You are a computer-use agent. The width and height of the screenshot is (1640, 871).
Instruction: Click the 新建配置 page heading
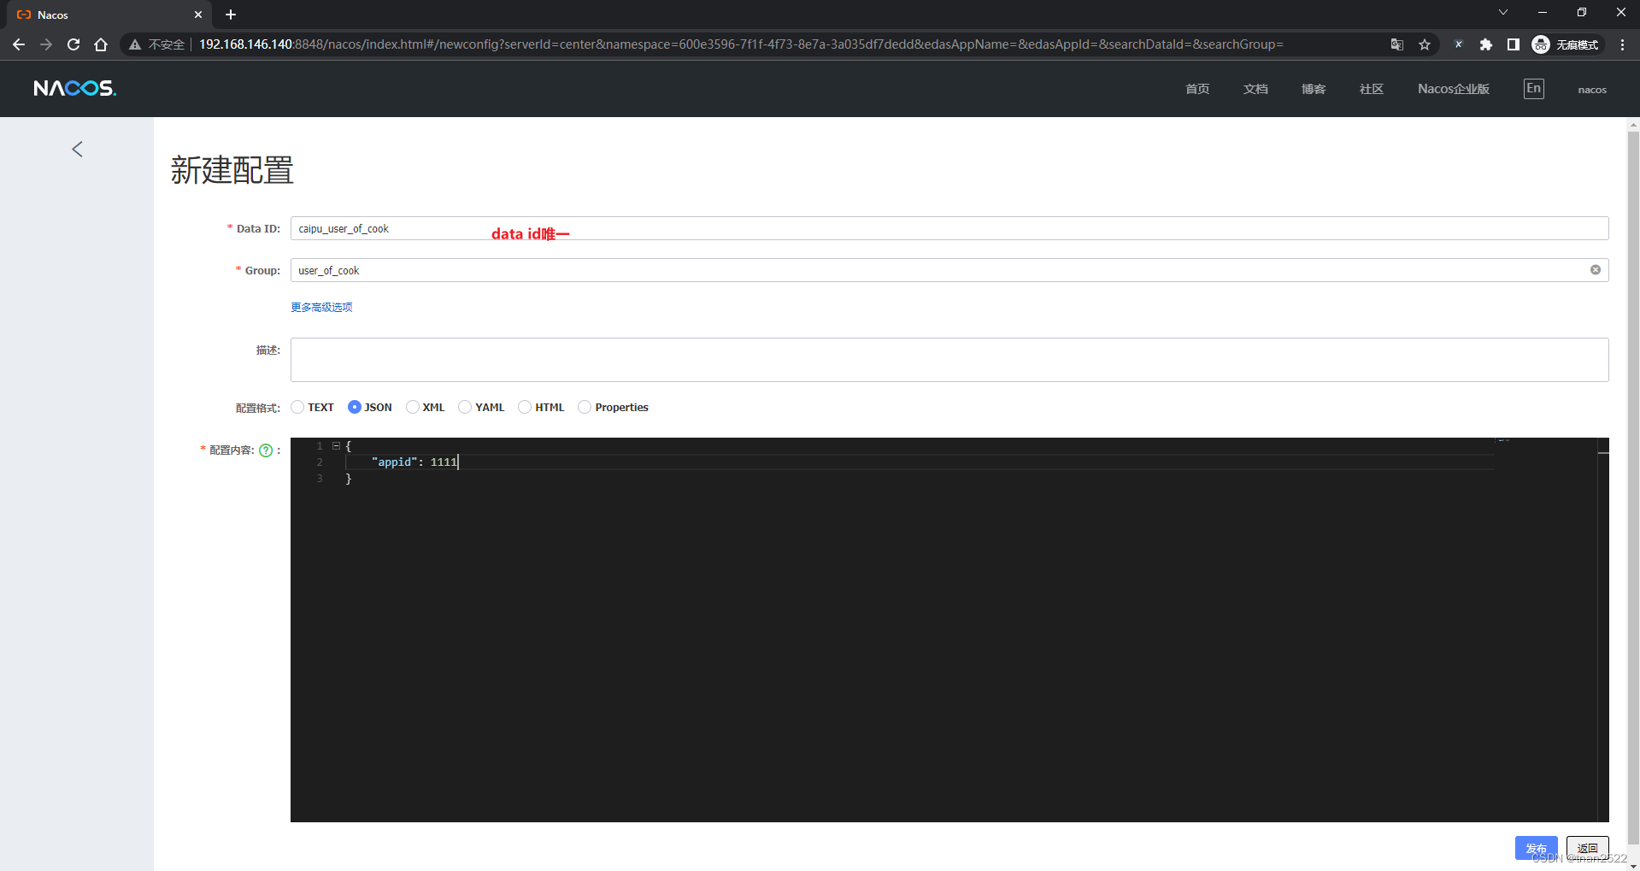[232, 170]
